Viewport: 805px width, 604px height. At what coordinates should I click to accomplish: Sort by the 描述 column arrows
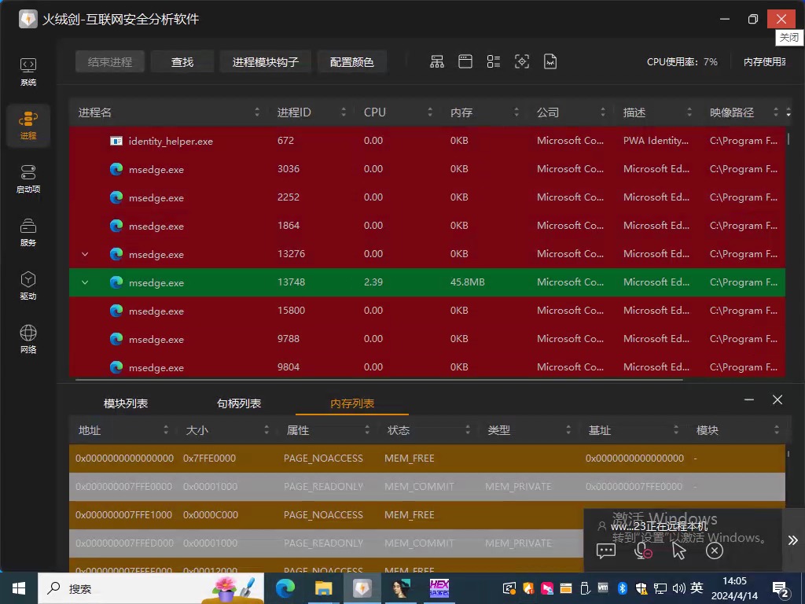pos(689,112)
